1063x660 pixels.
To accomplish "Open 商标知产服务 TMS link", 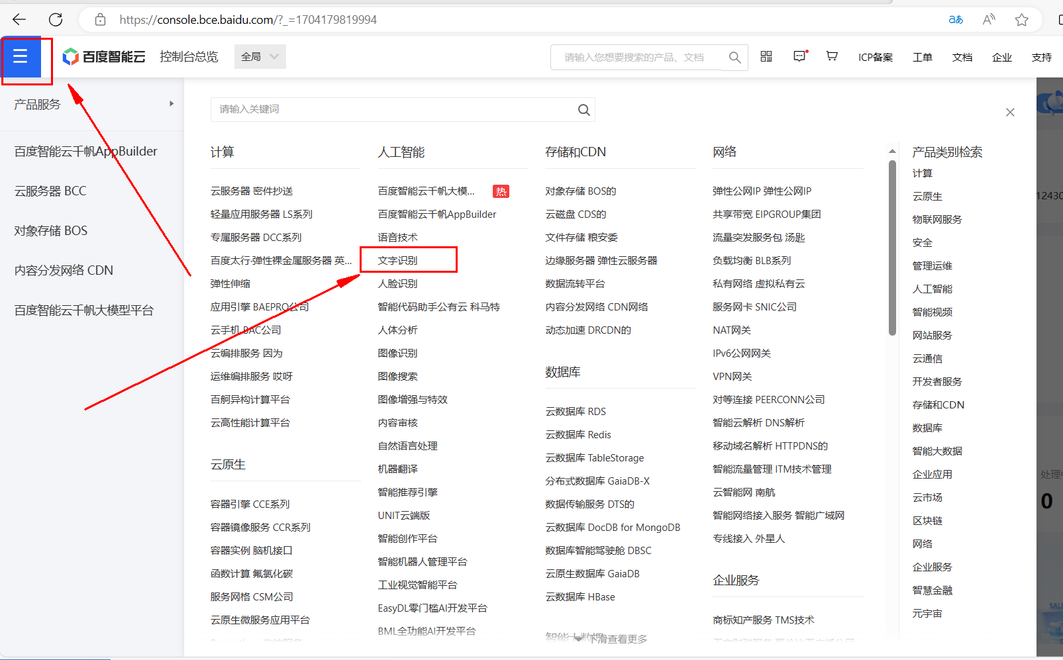I will [x=764, y=620].
